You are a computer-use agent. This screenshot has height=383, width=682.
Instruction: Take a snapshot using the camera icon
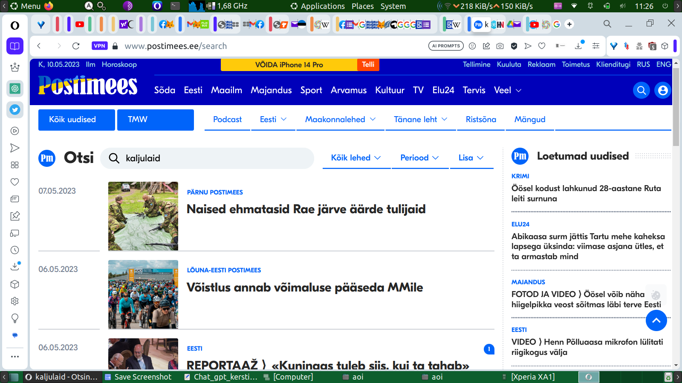(500, 46)
